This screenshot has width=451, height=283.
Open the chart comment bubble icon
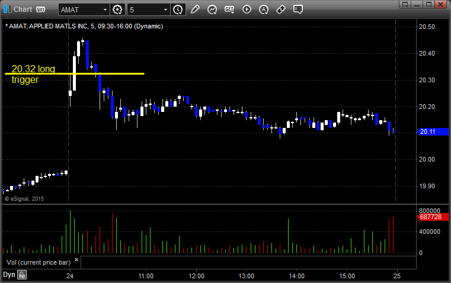[x=298, y=9]
